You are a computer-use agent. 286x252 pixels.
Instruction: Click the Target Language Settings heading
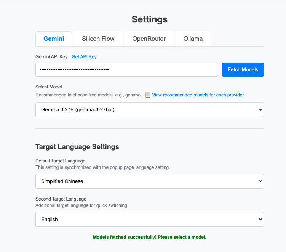[x=77, y=147]
